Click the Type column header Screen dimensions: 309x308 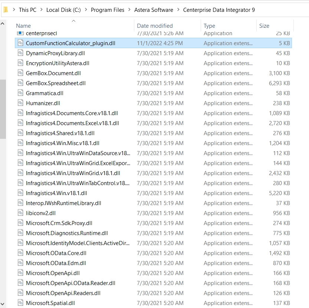point(209,26)
